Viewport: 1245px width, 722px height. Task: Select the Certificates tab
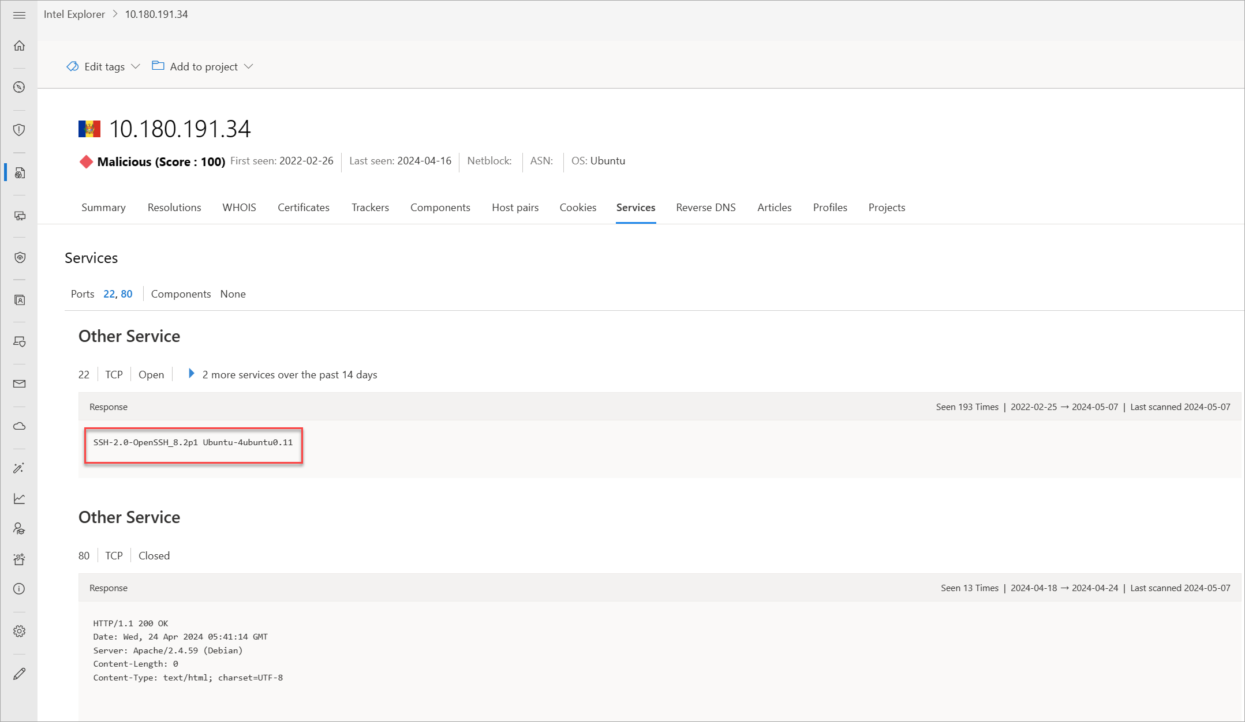pyautogui.click(x=303, y=208)
